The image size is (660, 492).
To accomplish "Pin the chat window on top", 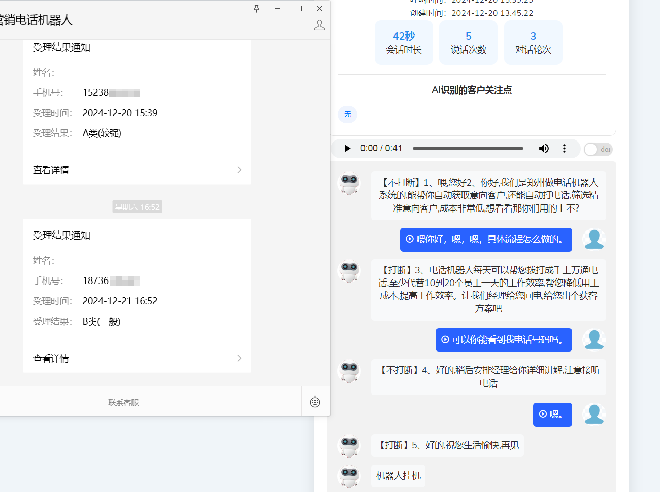I will click(256, 9).
